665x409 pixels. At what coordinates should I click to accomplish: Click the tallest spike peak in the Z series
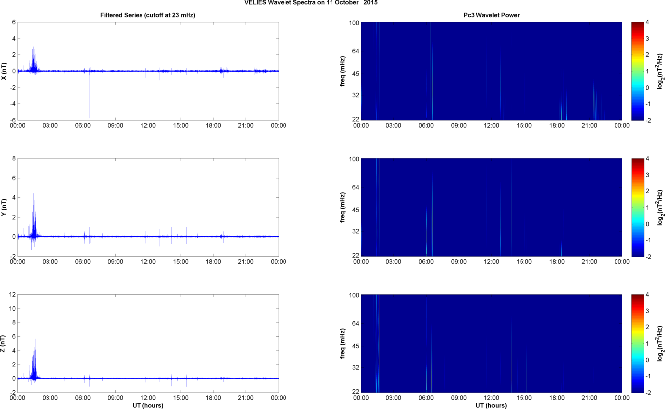coord(36,301)
